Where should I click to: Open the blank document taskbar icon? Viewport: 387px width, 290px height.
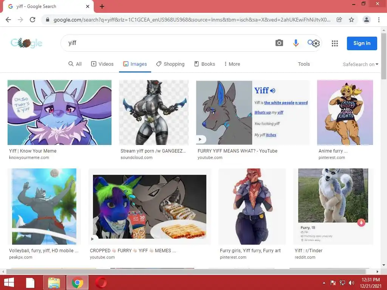tap(30, 282)
